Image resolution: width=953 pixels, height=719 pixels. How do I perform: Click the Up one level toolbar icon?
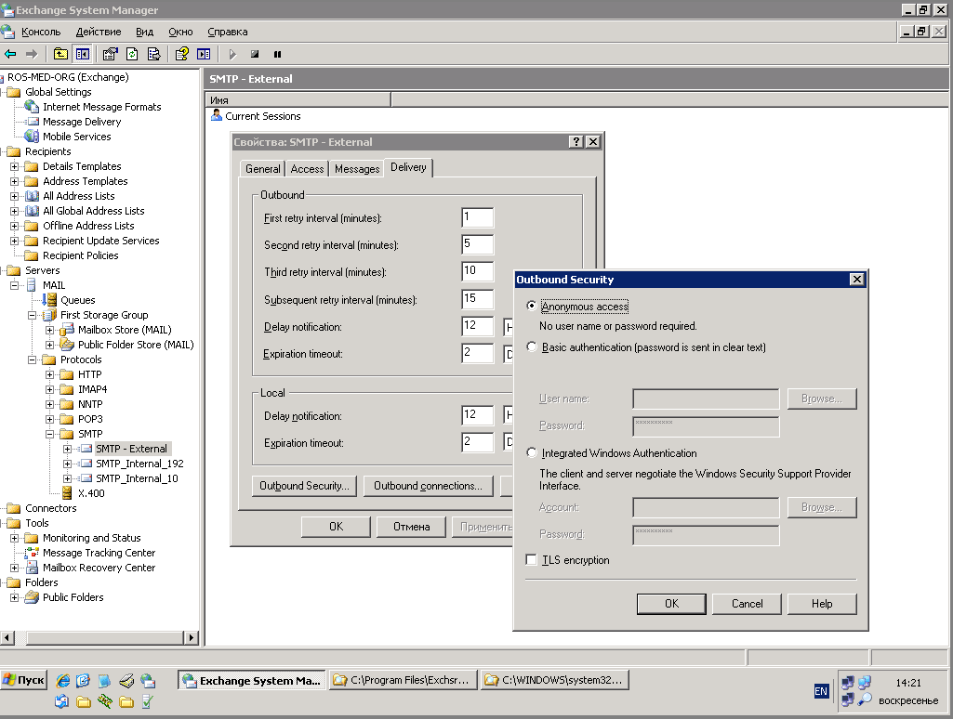click(60, 54)
